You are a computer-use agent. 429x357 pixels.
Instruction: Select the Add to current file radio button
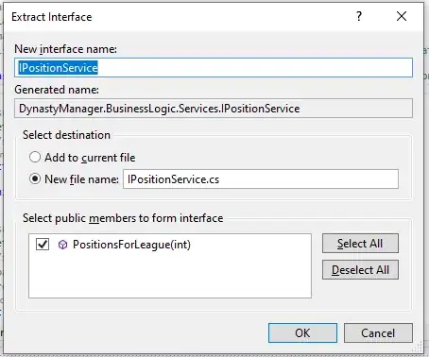35,157
